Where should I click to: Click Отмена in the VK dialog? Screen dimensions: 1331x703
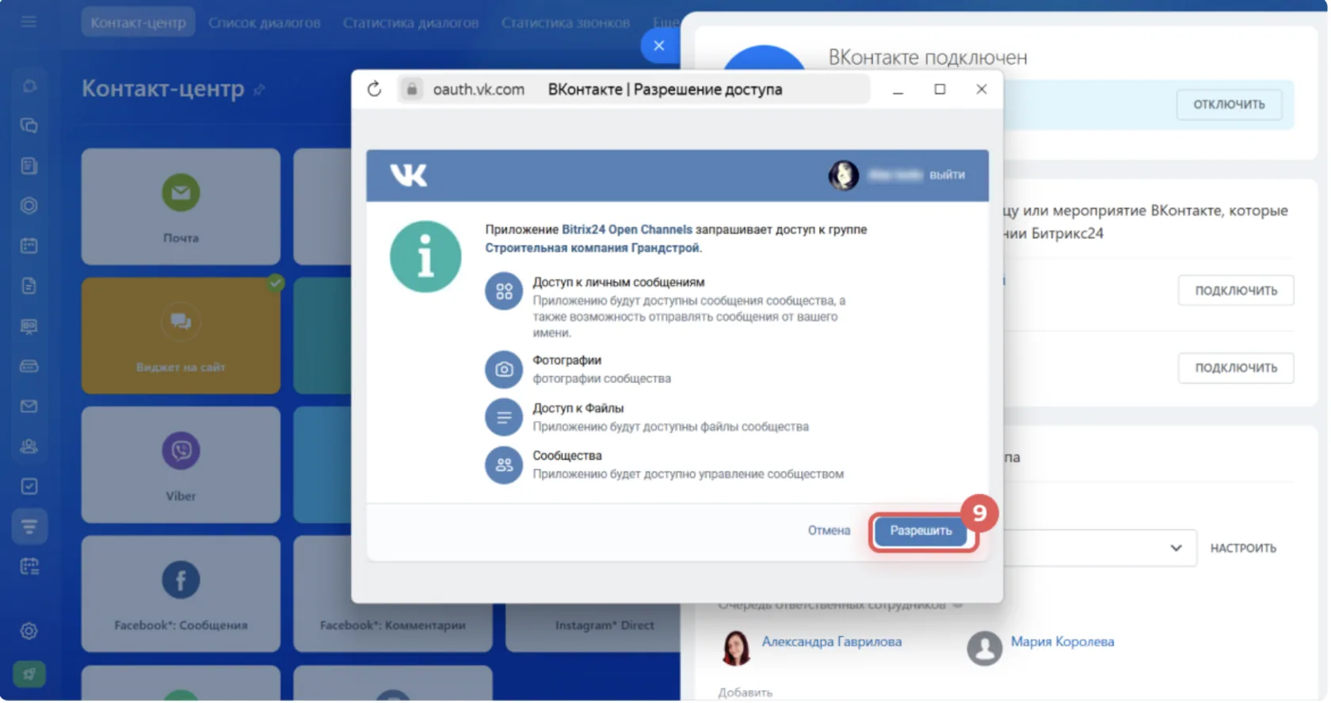click(829, 530)
